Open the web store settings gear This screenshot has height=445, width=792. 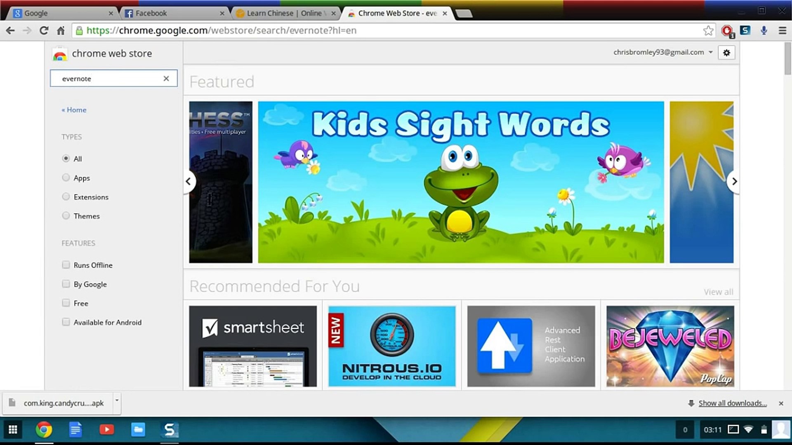(726, 53)
